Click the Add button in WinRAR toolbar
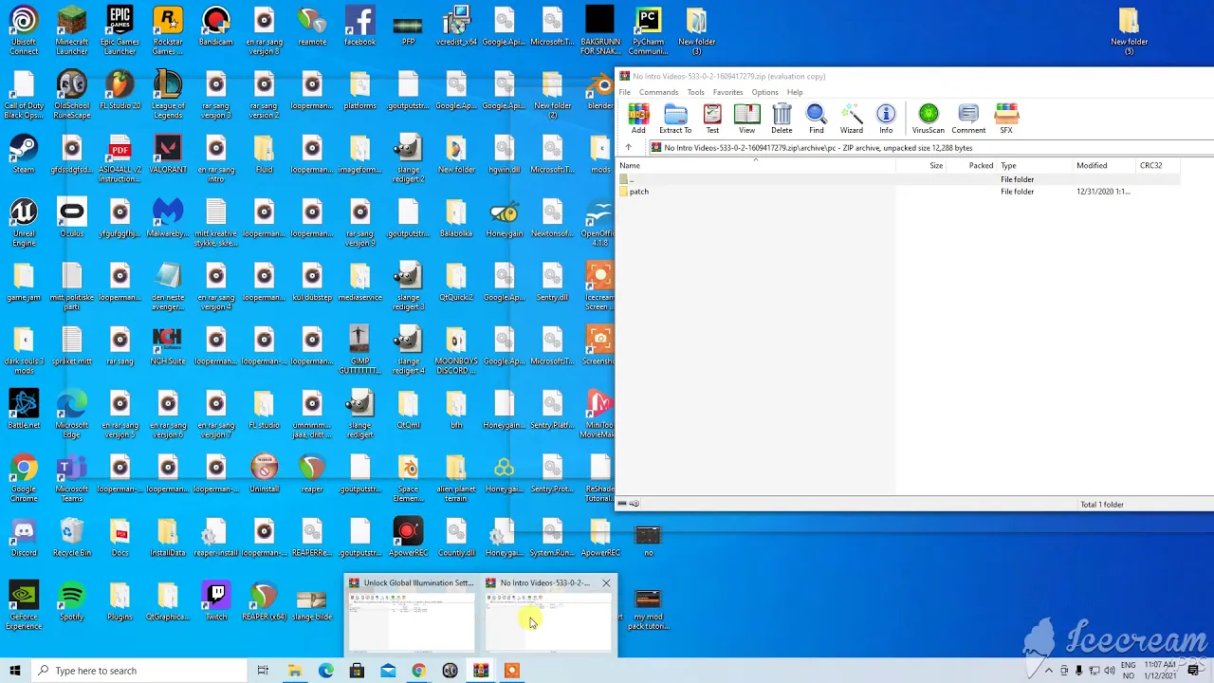Screen dimensions: 1214x683 click(638, 119)
